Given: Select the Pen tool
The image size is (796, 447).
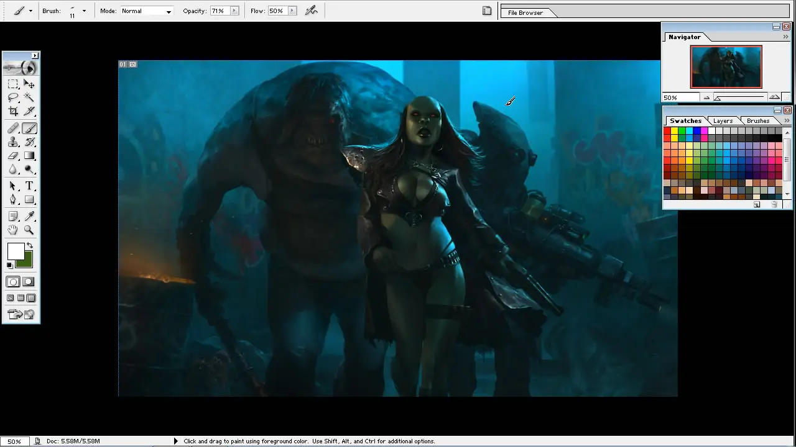Looking at the screenshot, I should (13, 200).
